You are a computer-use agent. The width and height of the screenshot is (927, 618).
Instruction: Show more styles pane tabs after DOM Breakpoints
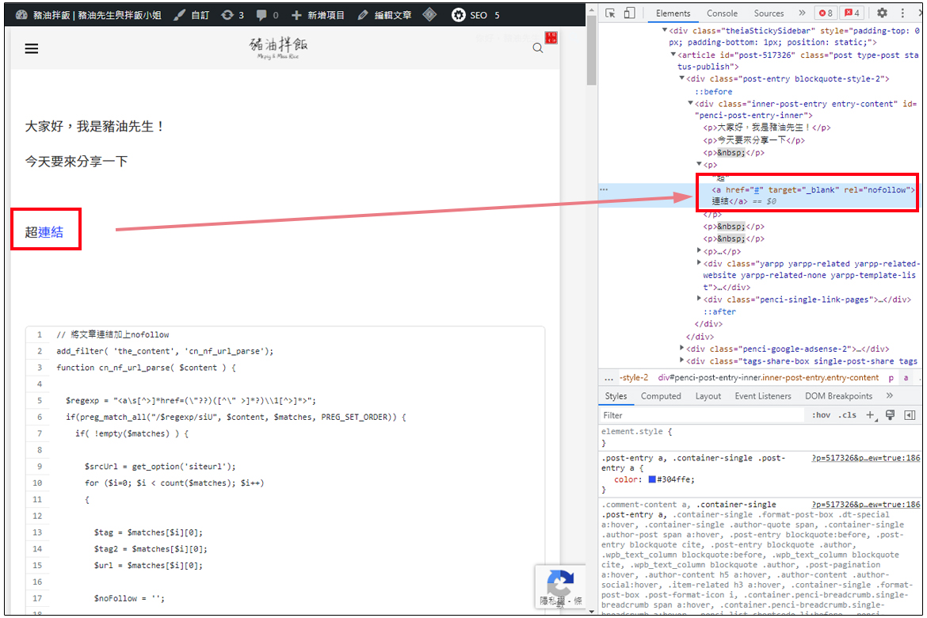pos(890,395)
